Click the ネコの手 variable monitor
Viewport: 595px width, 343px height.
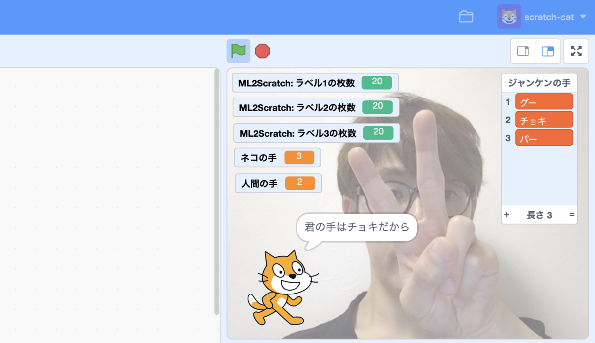(x=277, y=158)
